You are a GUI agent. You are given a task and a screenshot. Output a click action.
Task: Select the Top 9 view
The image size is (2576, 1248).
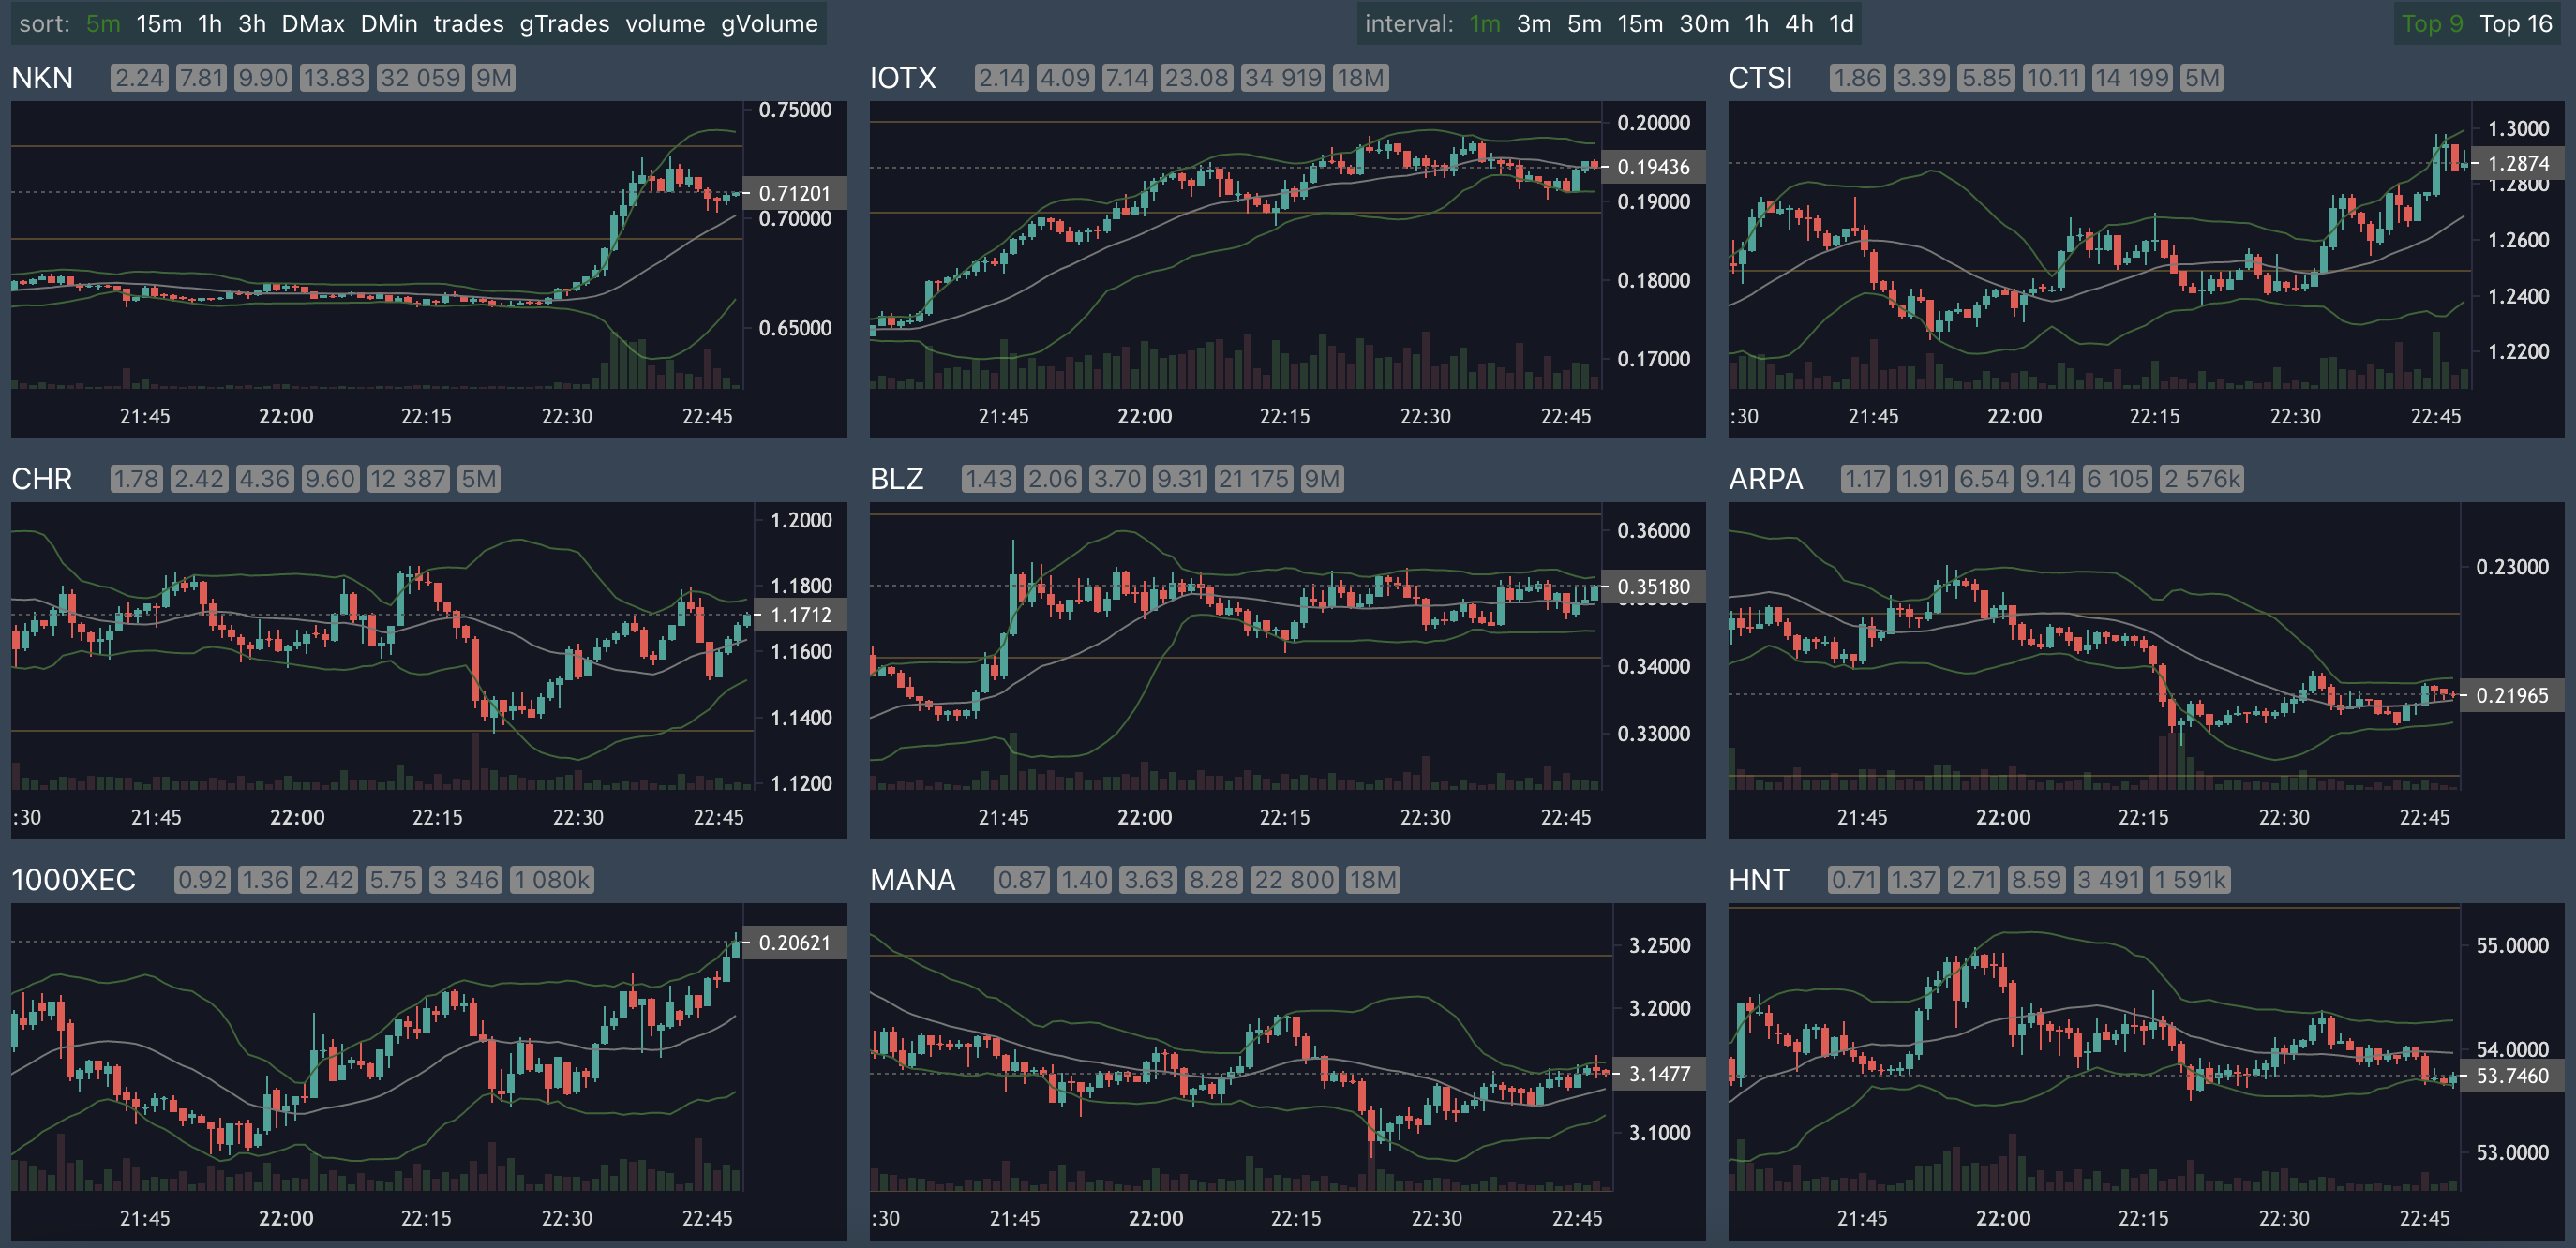[2431, 23]
